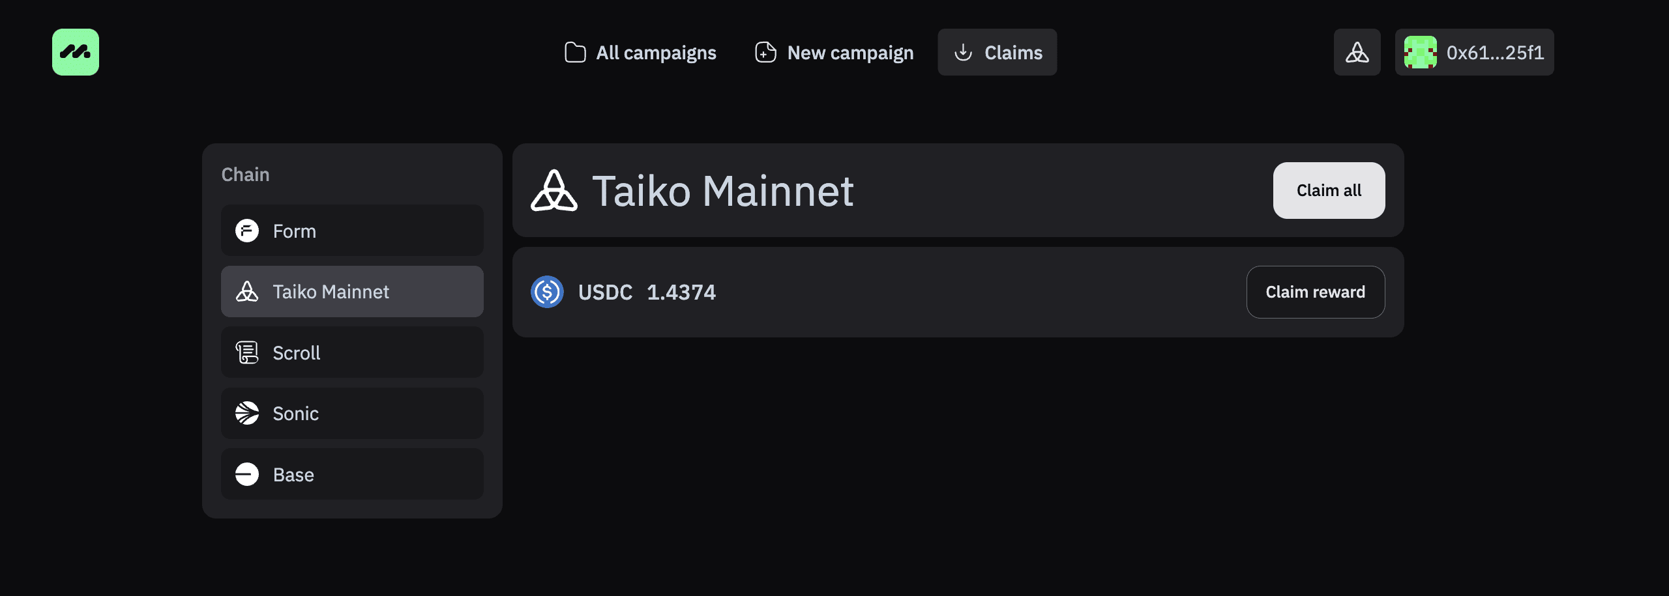This screenshot has width=1669, height=596.
Task: Enable the Base chain filter
Action: 352,474
